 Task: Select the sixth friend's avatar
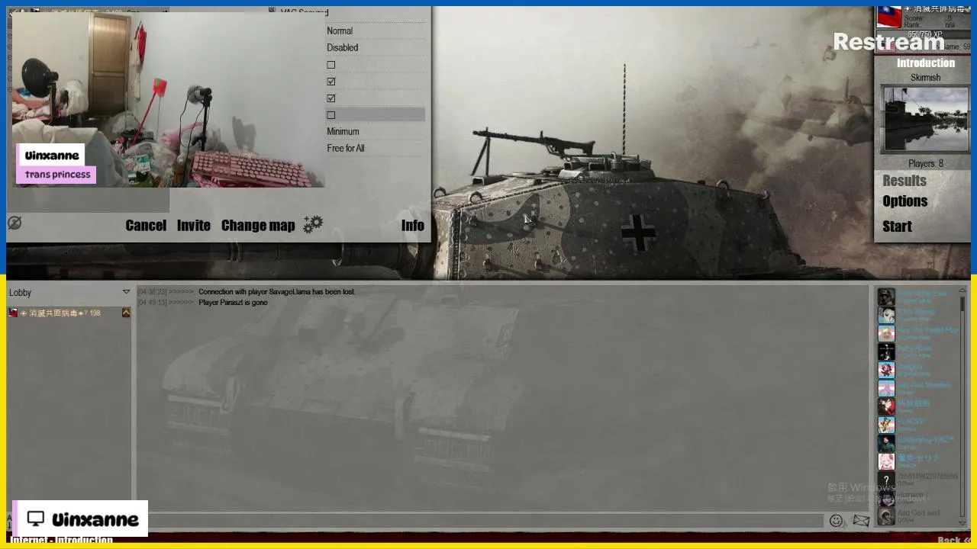click(885, 388)
